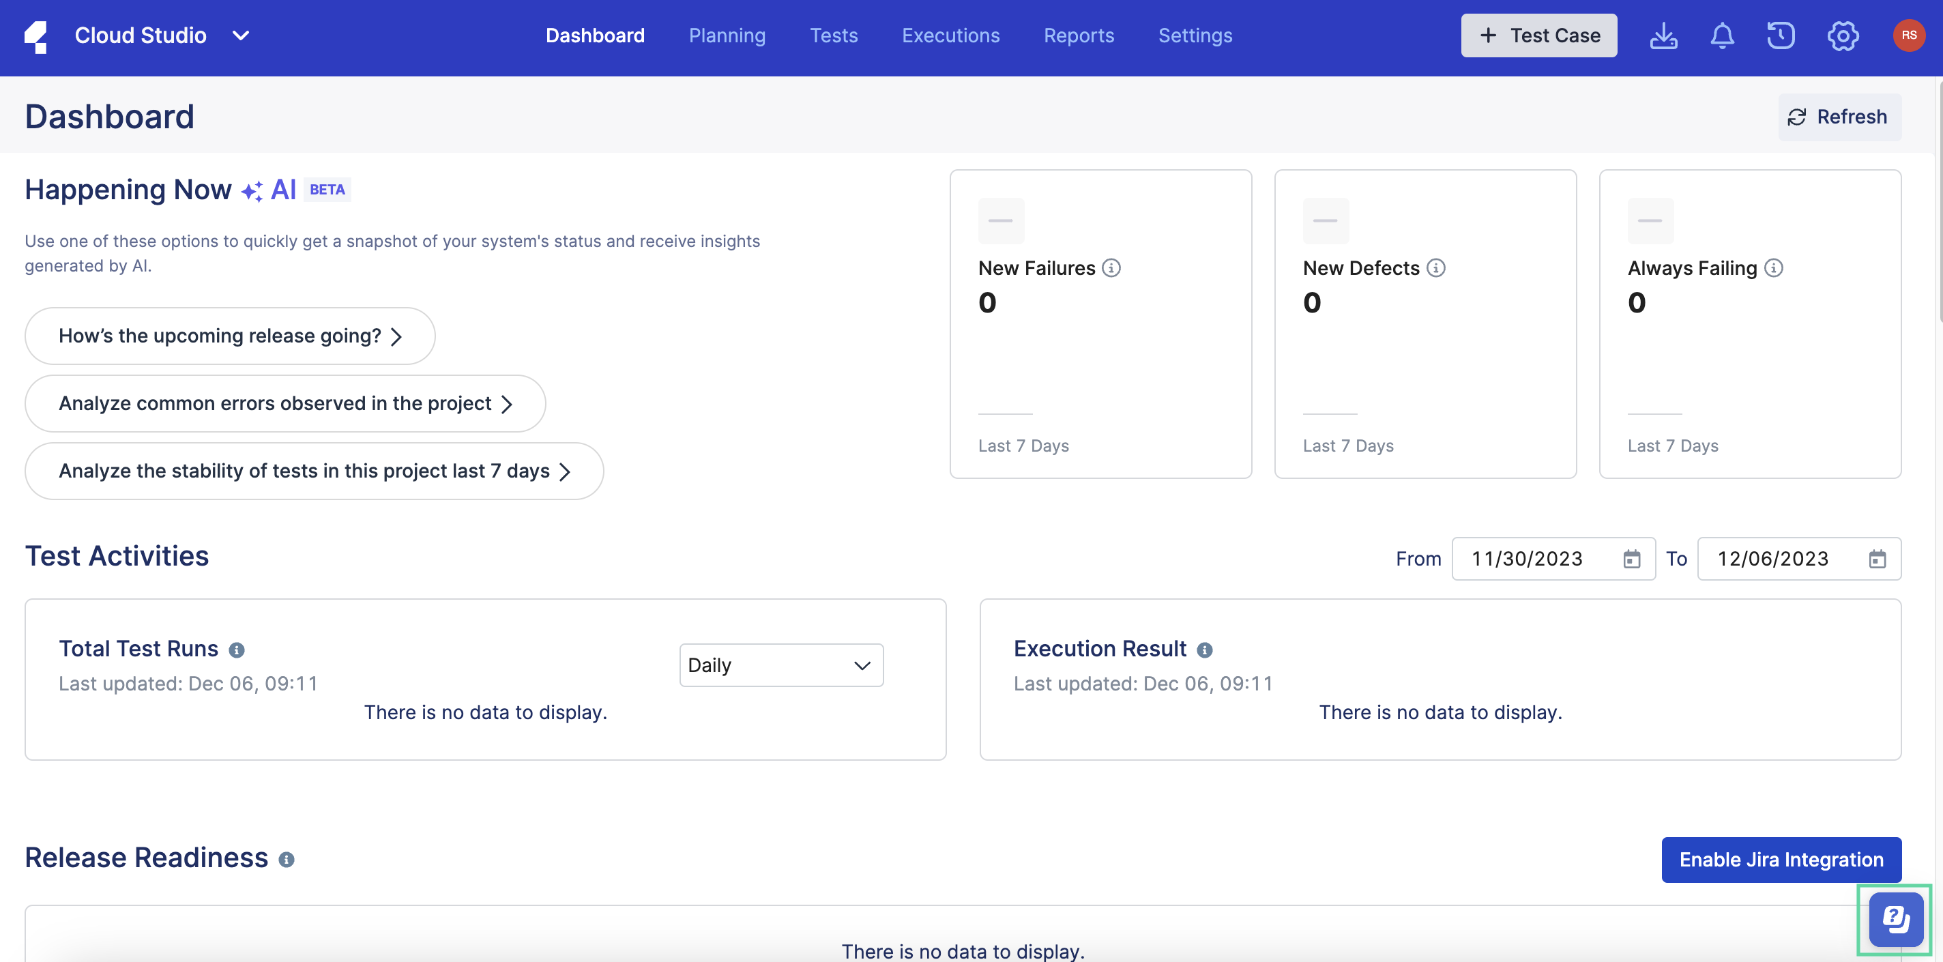This screenshot has width=1943, height=962.
Task: Click the + Test Case button
Action: click(1538, 35)
